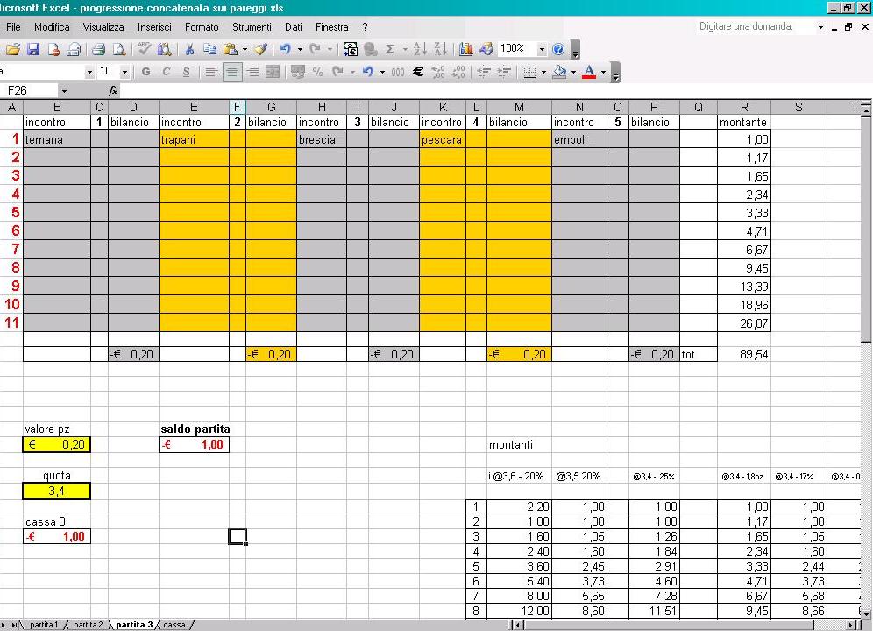The width and height of the screenshot is (873, 631).
Task: Open the Name Box dropdown arrow
Action: [64, 91]
